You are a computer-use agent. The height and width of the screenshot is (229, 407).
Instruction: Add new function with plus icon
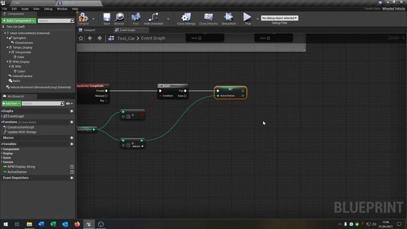(72, 122)
